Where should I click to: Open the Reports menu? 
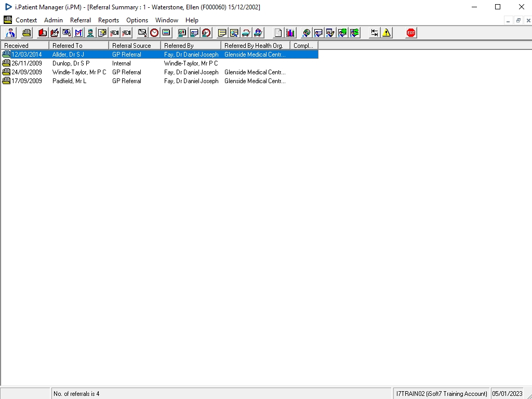pyautogui.click(x=109, y=20)
